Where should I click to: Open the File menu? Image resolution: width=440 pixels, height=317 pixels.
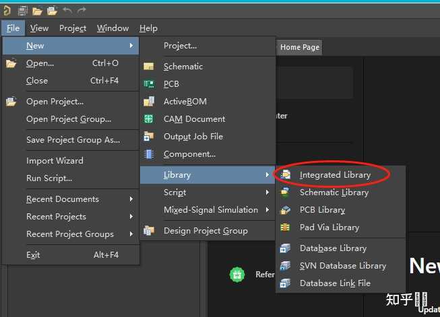13,28
